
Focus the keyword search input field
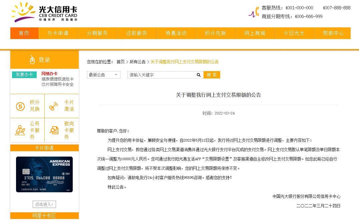pos(161,75)
